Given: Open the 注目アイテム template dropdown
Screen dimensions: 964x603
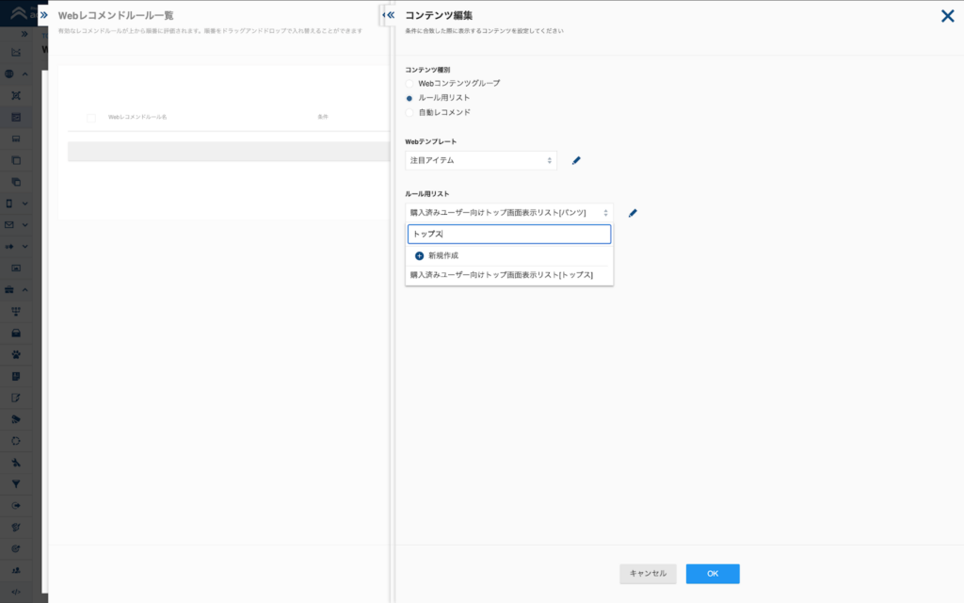Looking at the screenshot, I should 481,161.
